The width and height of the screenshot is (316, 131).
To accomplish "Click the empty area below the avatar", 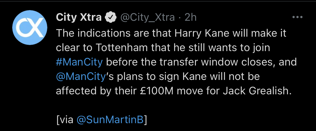I will 30,86.
